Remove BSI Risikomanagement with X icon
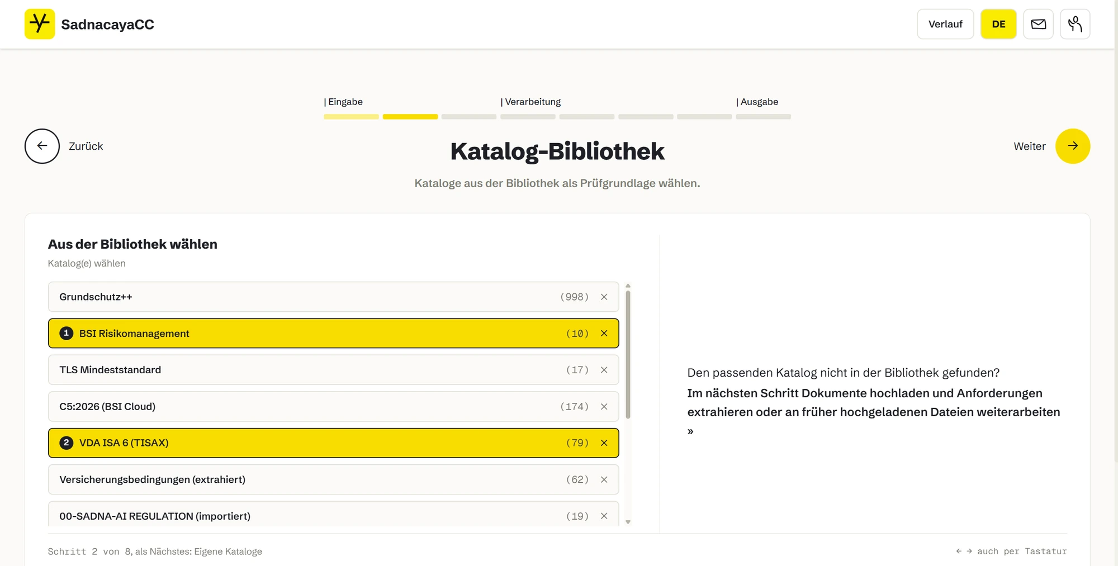 tap(604, 333)
